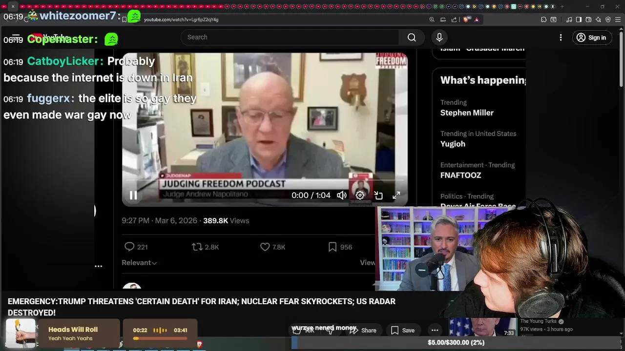
Task: Toggle the browser sidebar panel icon
Action: [579, 19]
